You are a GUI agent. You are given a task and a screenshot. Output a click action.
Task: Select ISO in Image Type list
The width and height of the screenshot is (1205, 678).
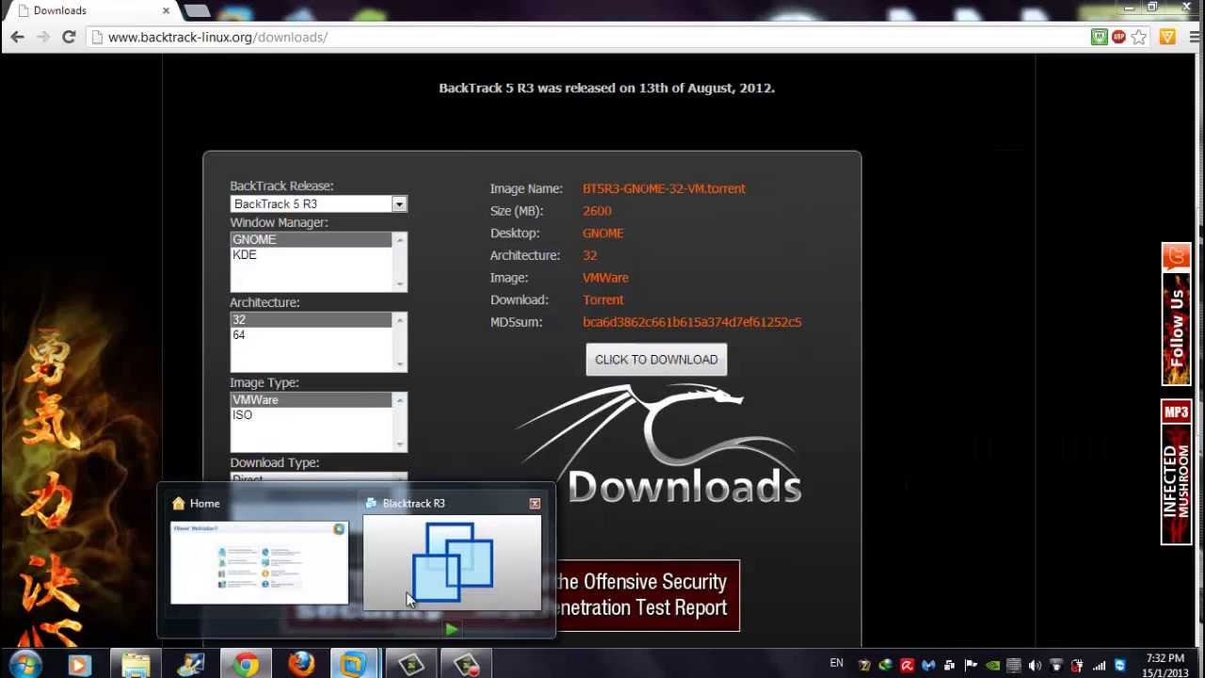tap(311, 415)
